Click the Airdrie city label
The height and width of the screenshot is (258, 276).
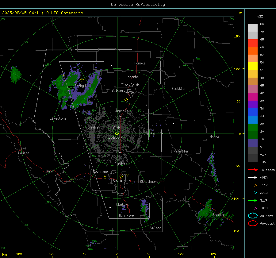121,164
